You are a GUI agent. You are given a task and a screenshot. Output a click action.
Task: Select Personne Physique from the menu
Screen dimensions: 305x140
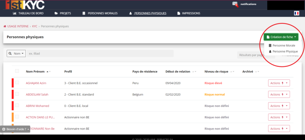tap(283, 52)
